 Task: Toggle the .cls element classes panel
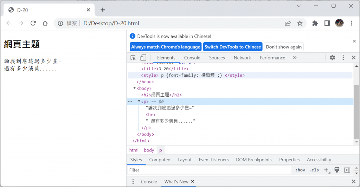click(x=314, y=170)
